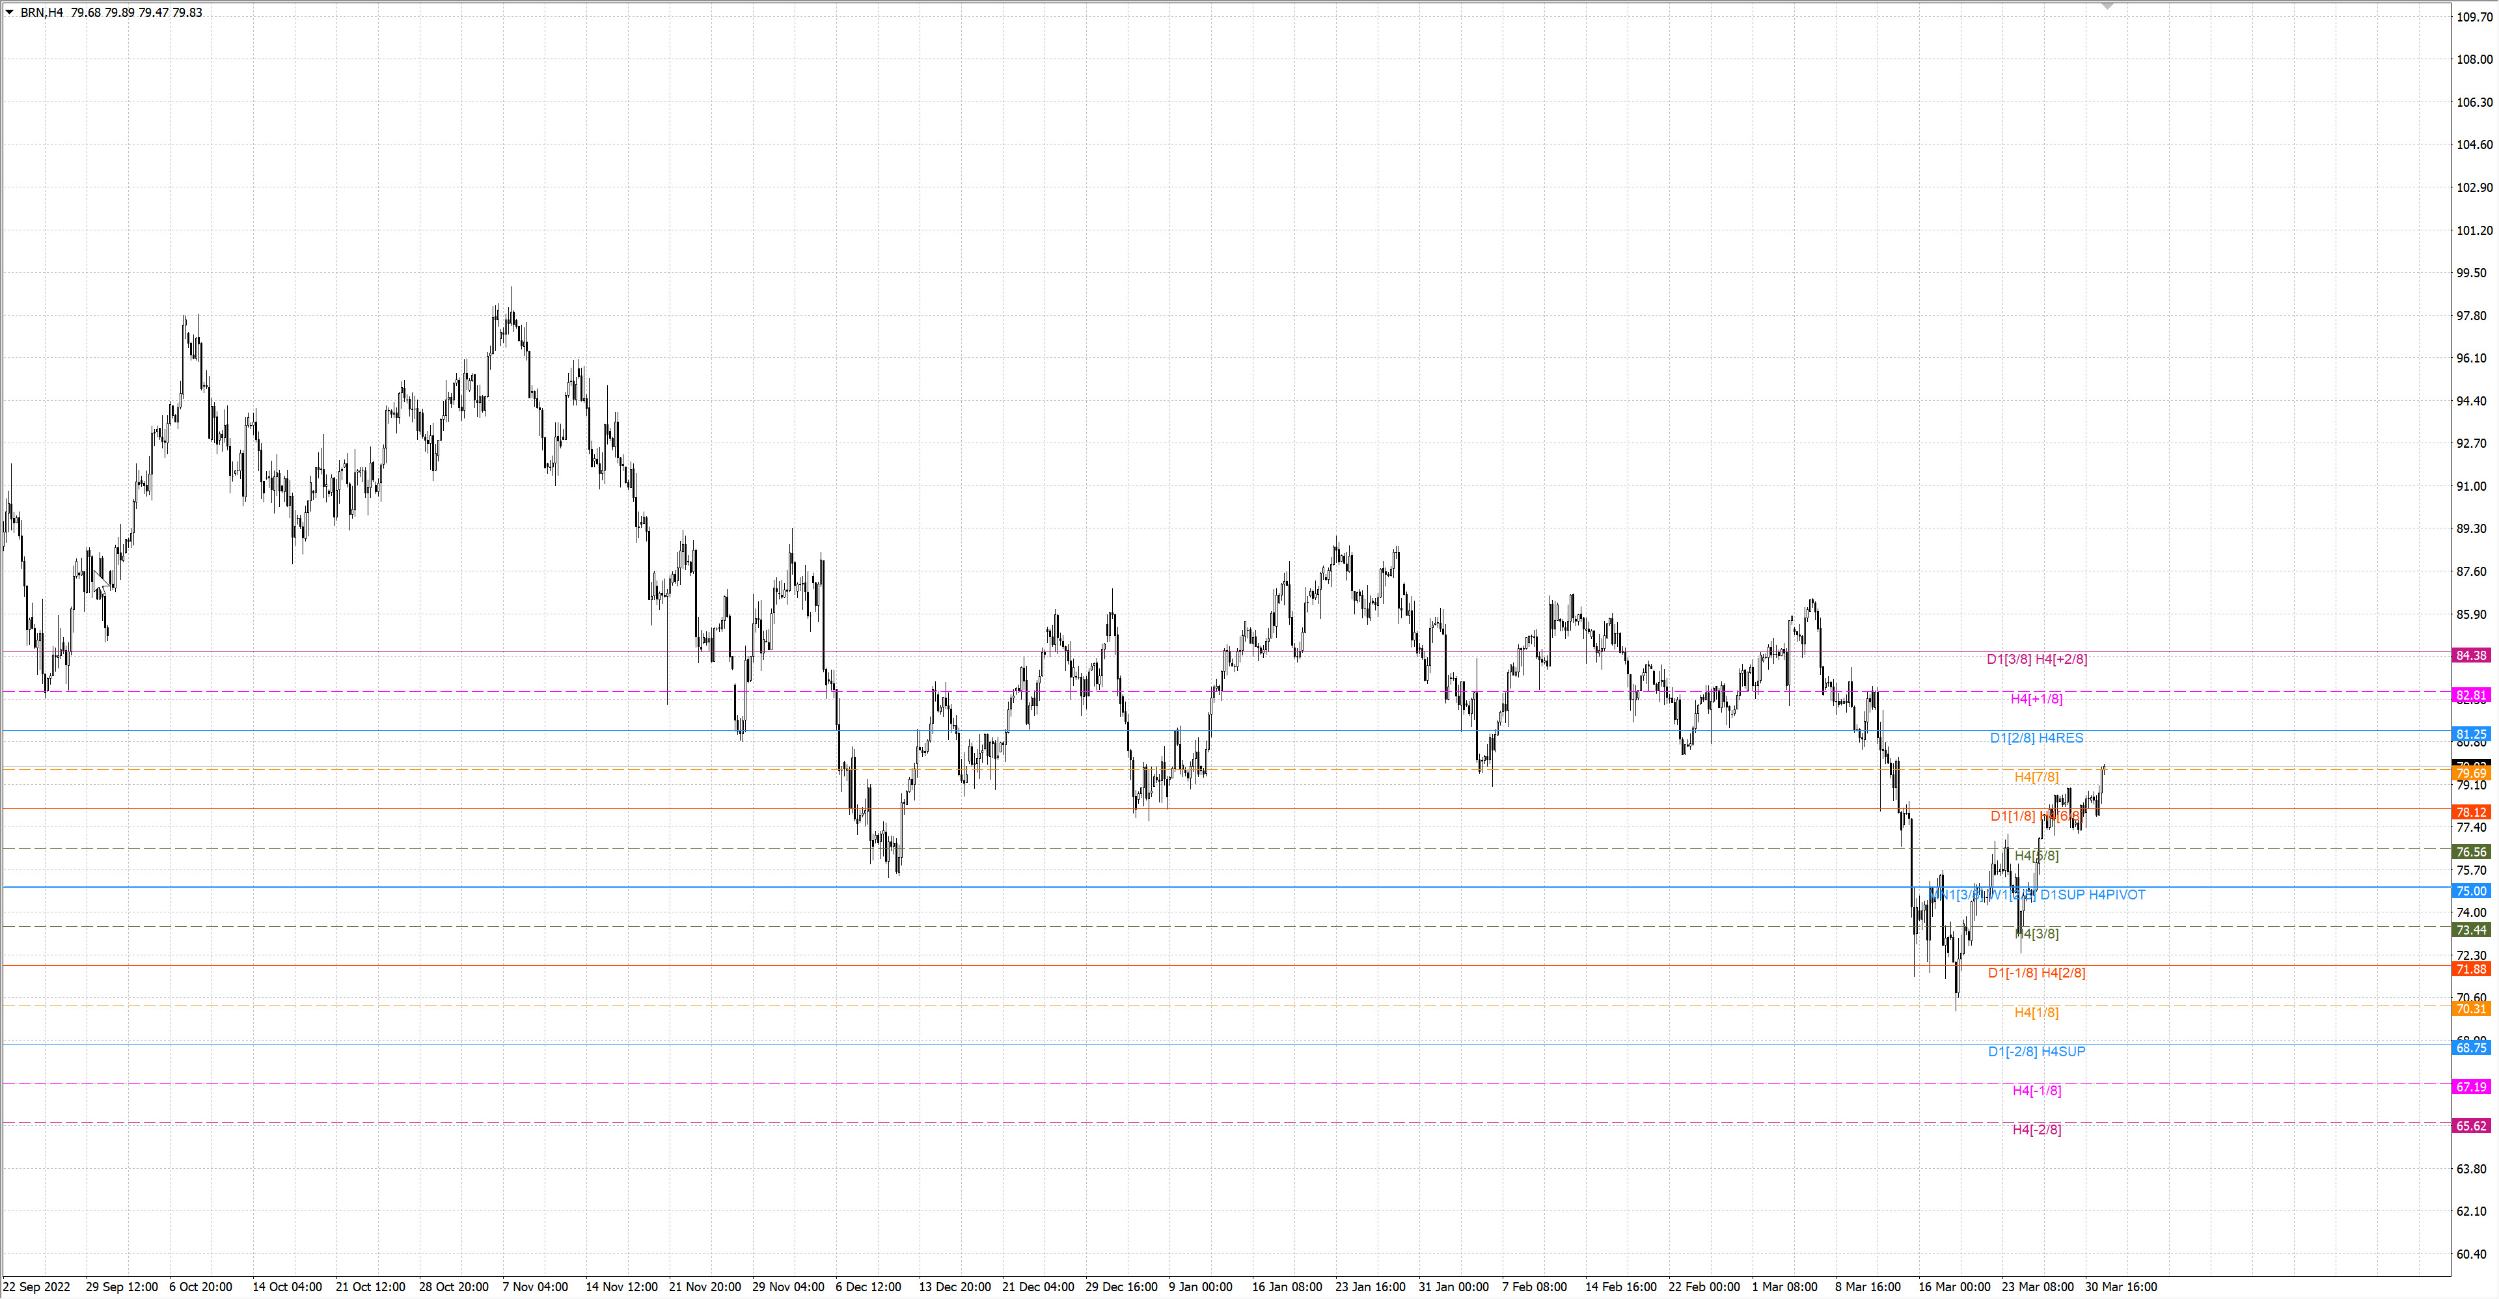Select the blue 81.25 price label

click(x=2470, y=734)
